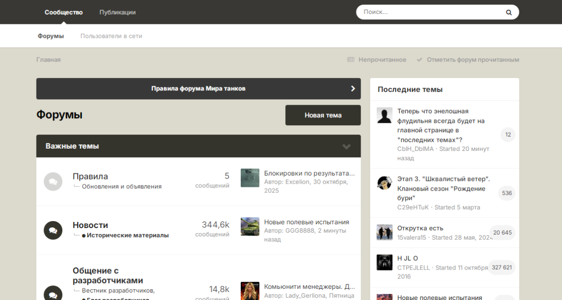Open topic about энелошная флудильня
The height and width of the screenshot is (300, 562).
click(441, 125)
